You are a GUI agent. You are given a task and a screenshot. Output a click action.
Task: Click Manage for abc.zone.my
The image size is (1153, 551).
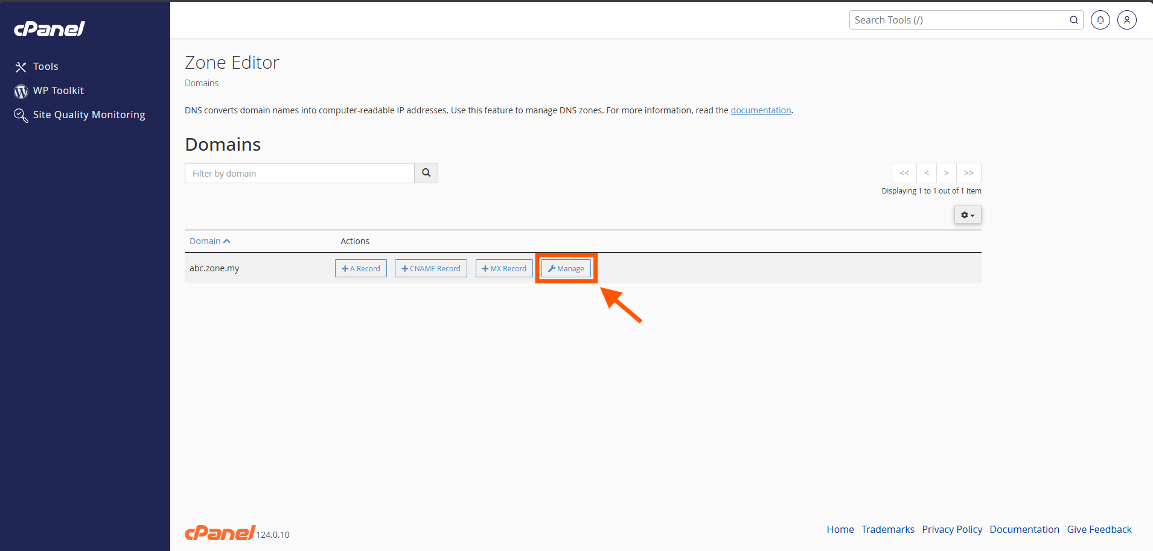(566, 268)
